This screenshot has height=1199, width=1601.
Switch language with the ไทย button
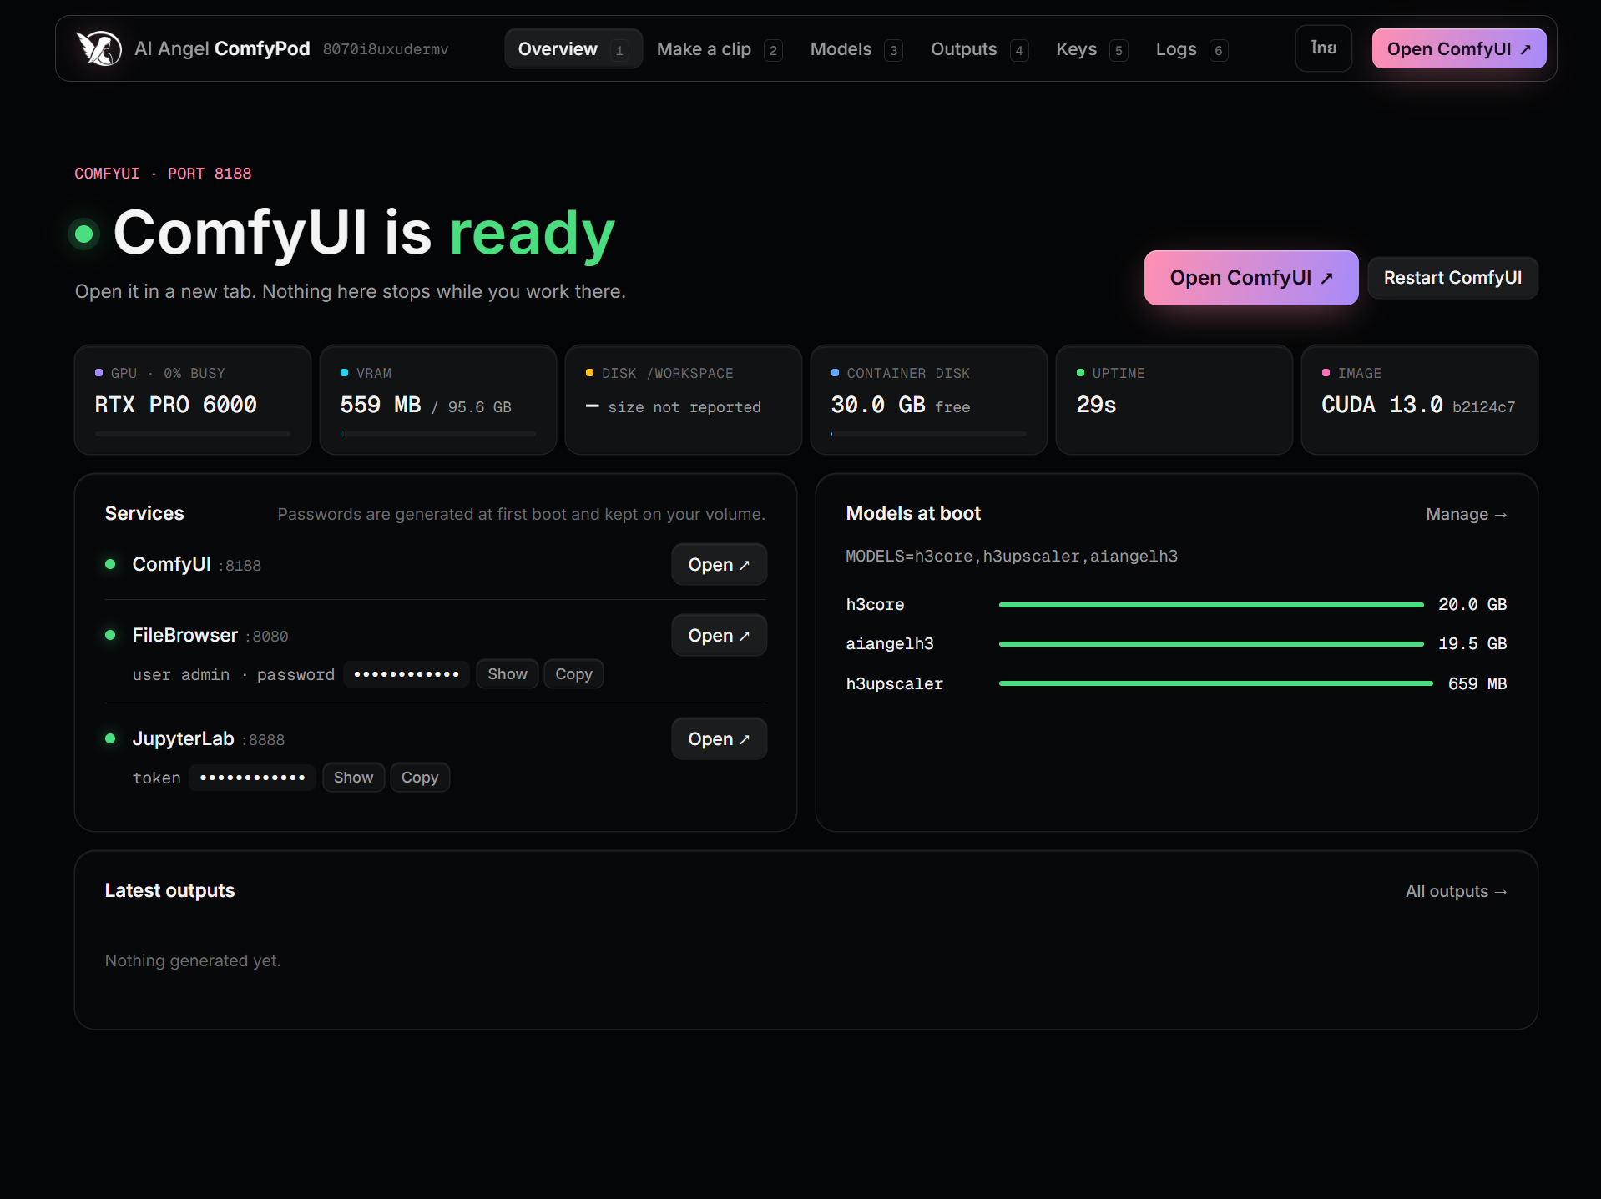tap(1323, 48)
